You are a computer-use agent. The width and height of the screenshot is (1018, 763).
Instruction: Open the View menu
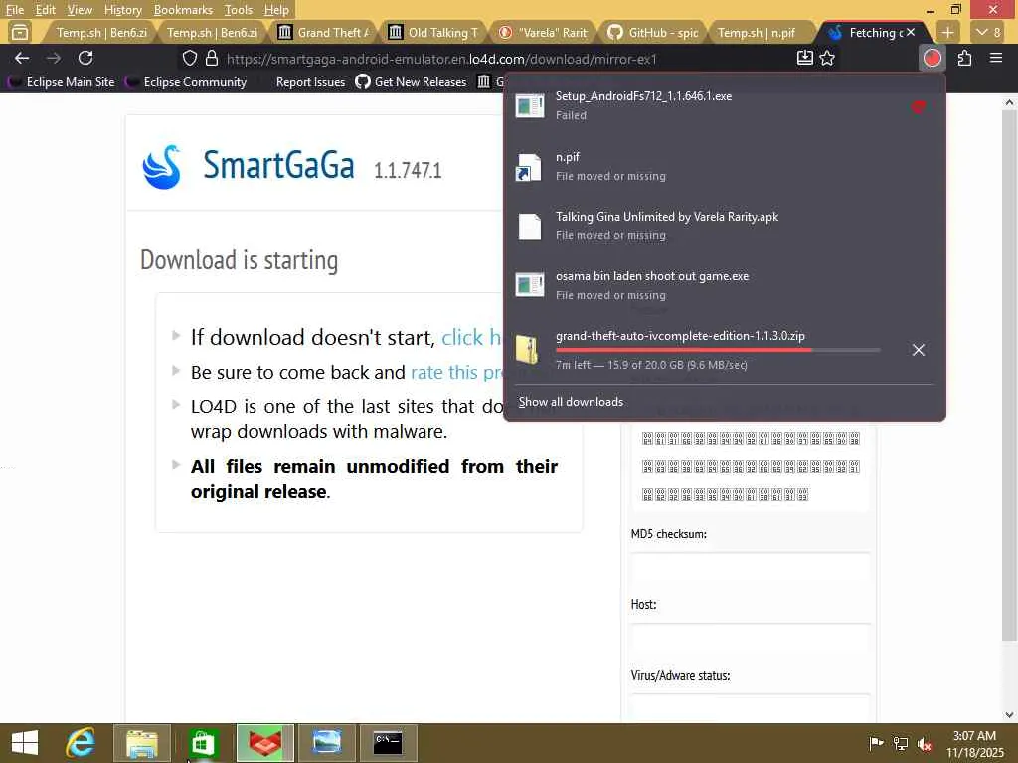pos(80,10)
